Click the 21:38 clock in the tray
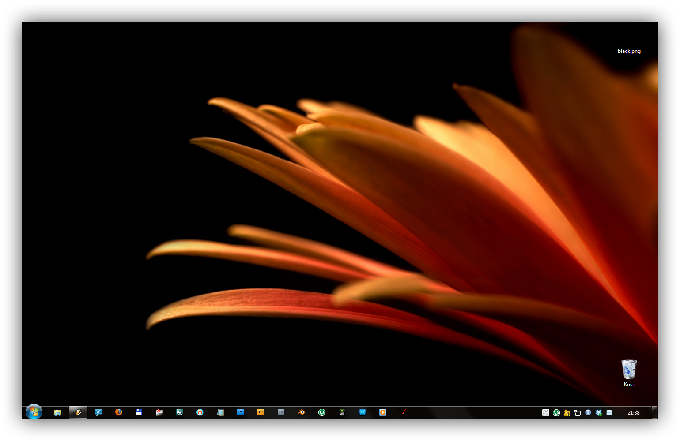The width and height of the screenshot is (680, 441). tap(634, 413)
